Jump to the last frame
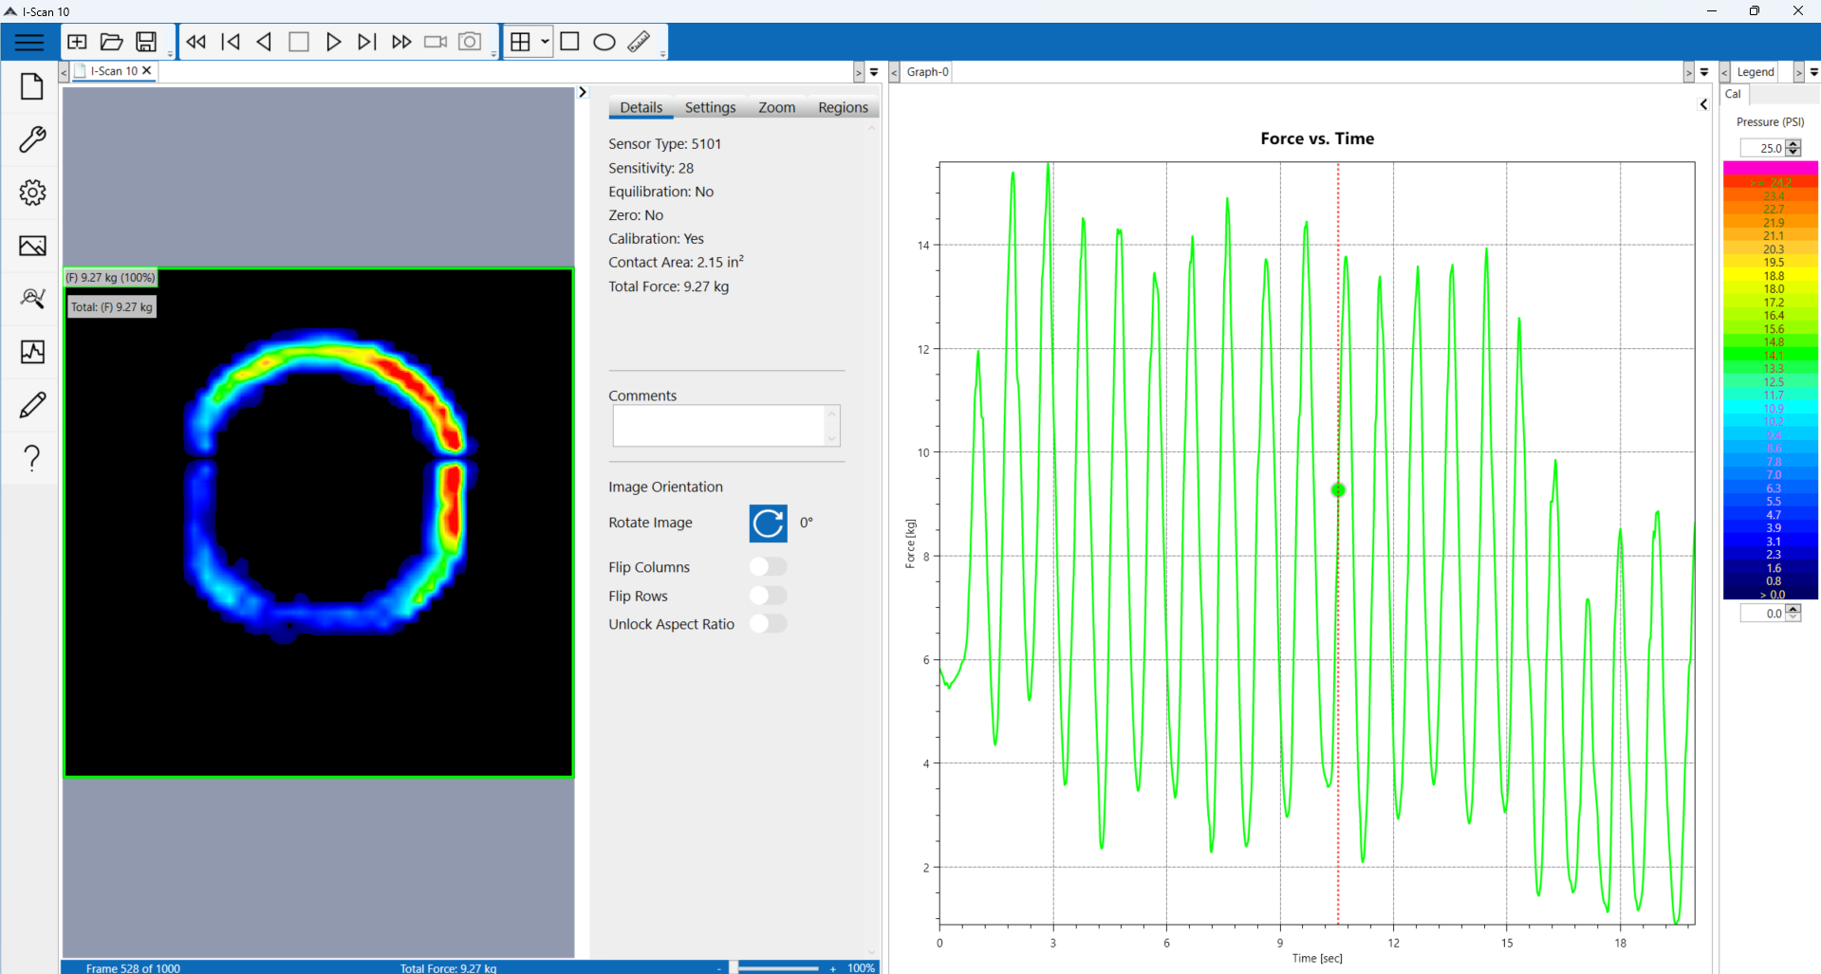1821x974 pixels. pos(367,42)
